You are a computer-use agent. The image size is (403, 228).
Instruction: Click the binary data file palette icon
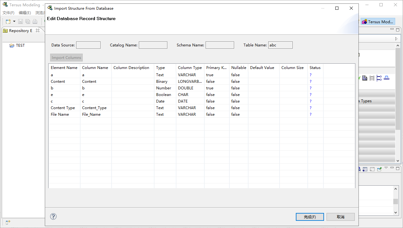coord(365,78)
